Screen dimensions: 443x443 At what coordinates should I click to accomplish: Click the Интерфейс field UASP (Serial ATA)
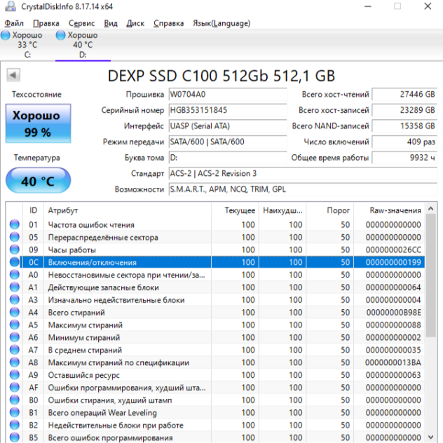point(228,126)
